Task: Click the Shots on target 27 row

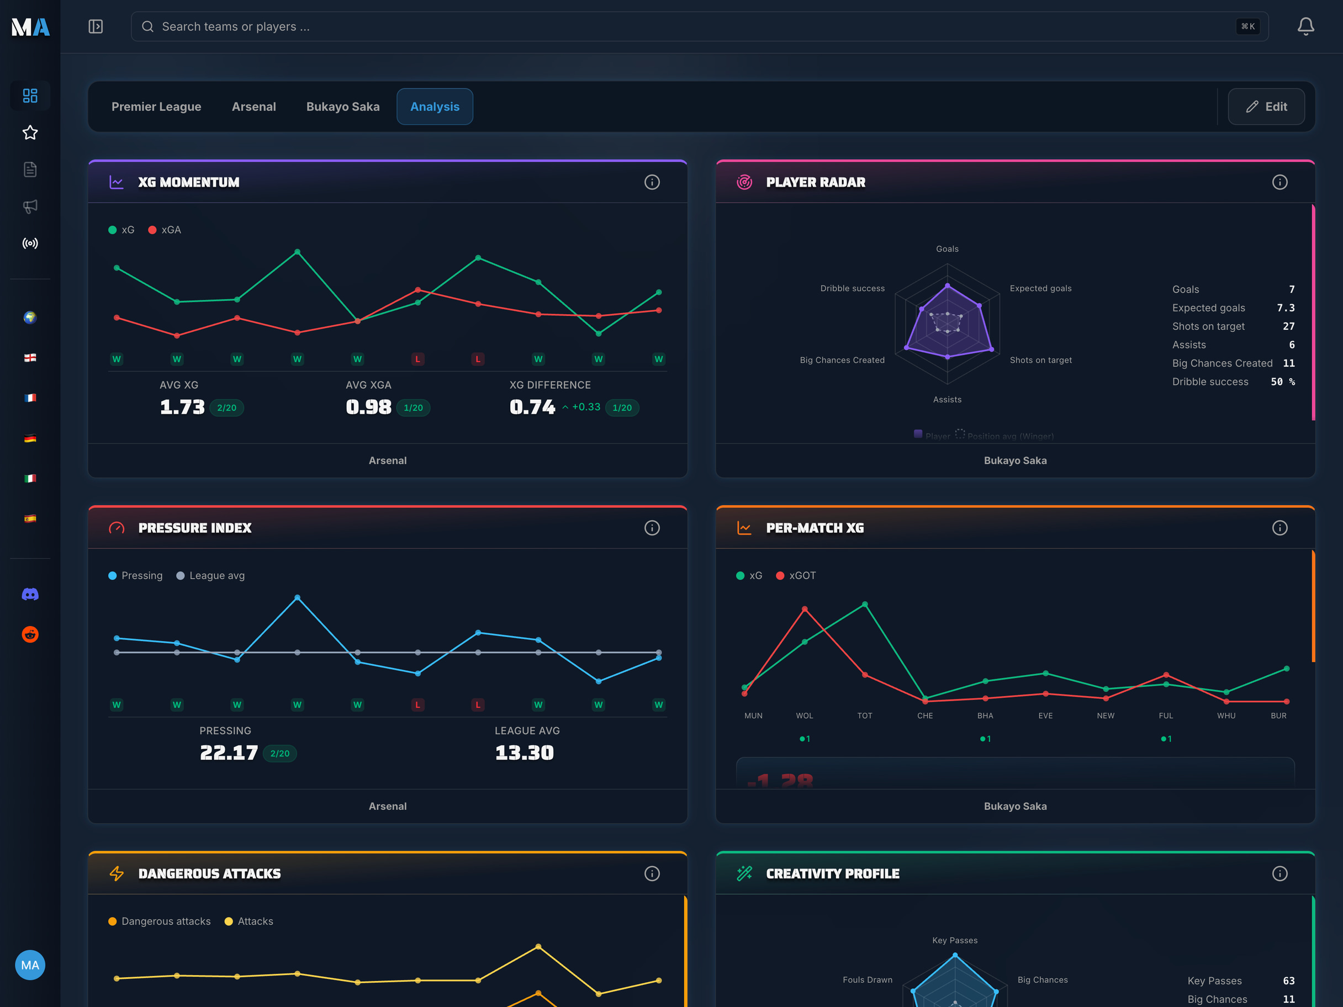Action: 1233,327
